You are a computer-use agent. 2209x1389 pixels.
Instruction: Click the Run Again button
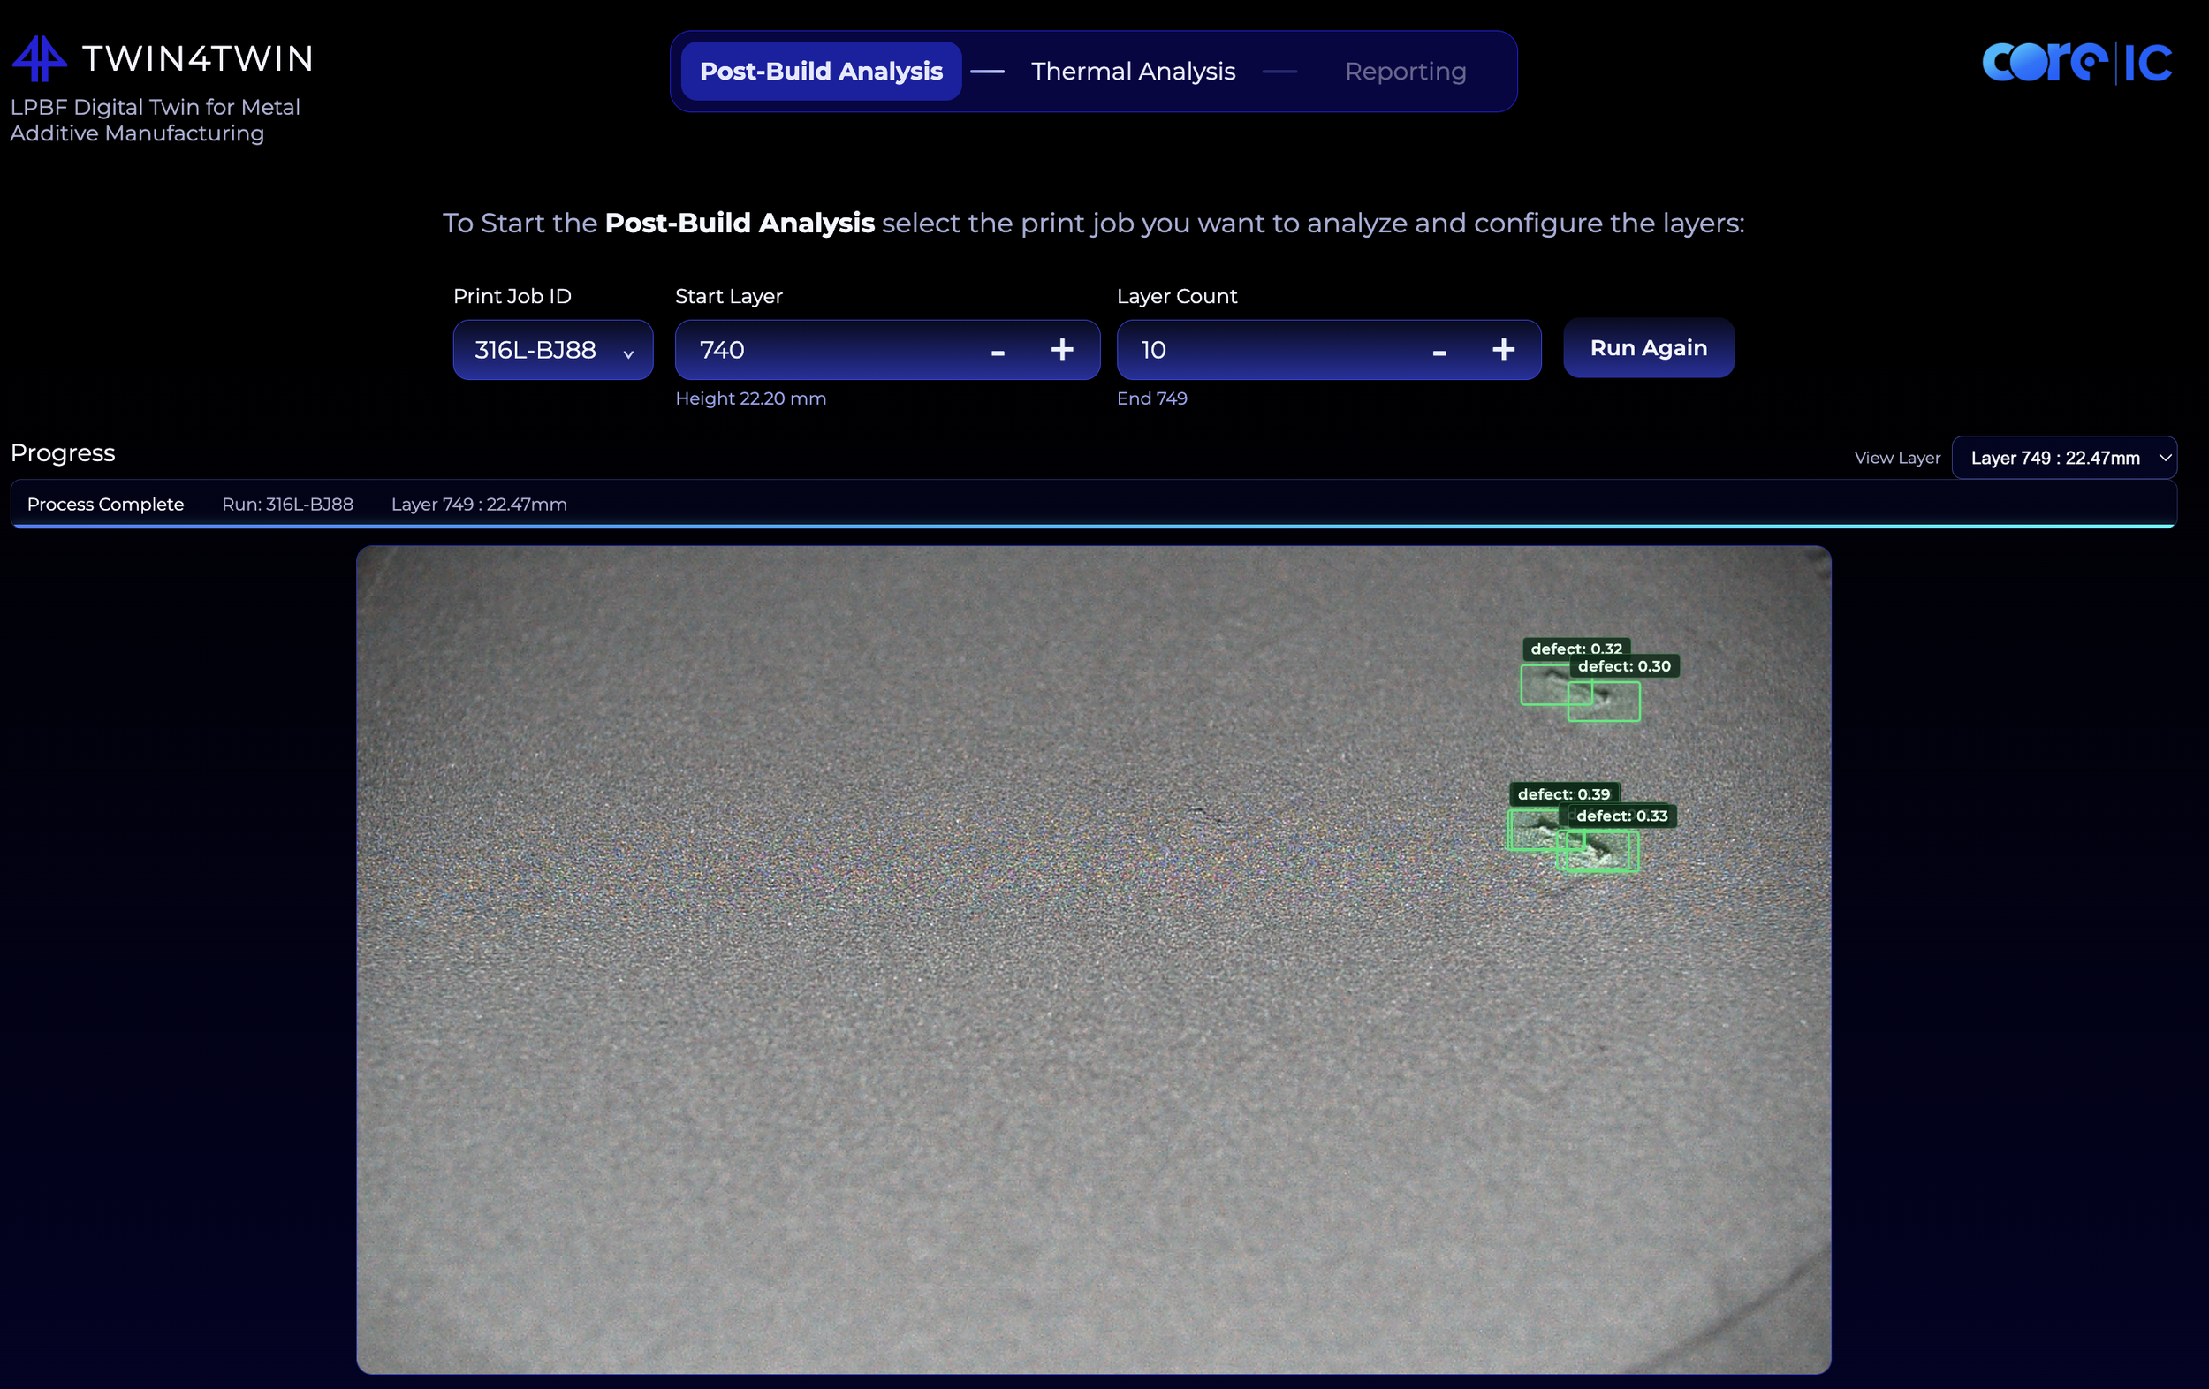tap(1649, 348)
